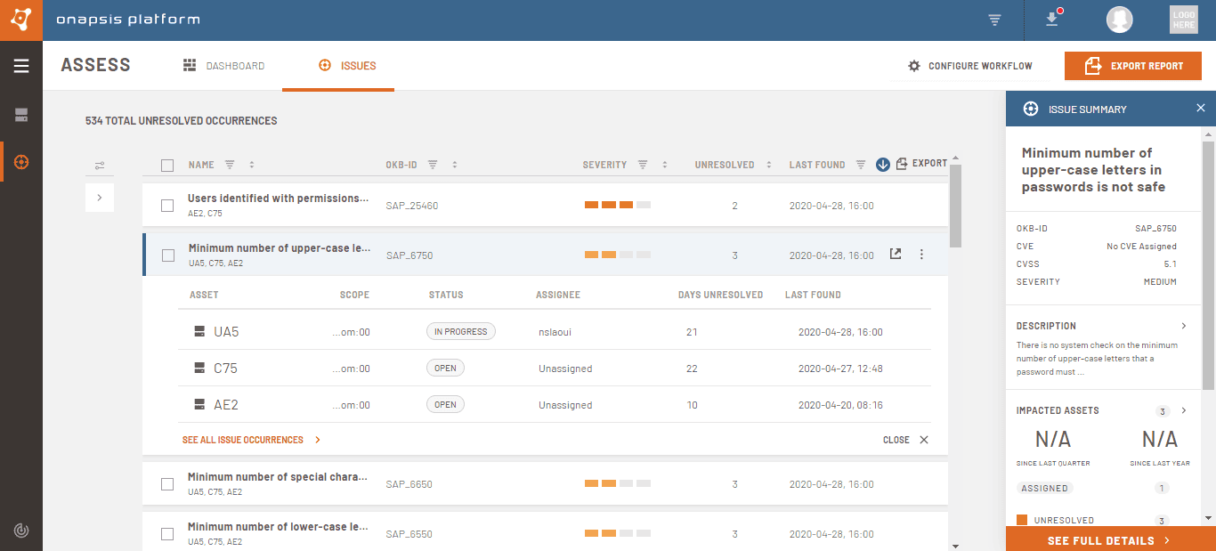
Task: Open the hamburger navigation menu
Action: (x=21, y=66)
